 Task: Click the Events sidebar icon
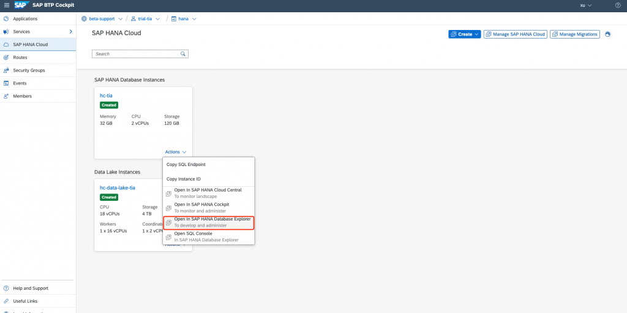click(x=6, y=83)
